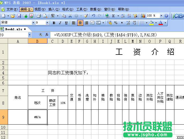Image resolution: width=184 pixels, height=139 pixels.
Task: Click the 同志的工资情况如下 text cell
Action: (68, 73)
